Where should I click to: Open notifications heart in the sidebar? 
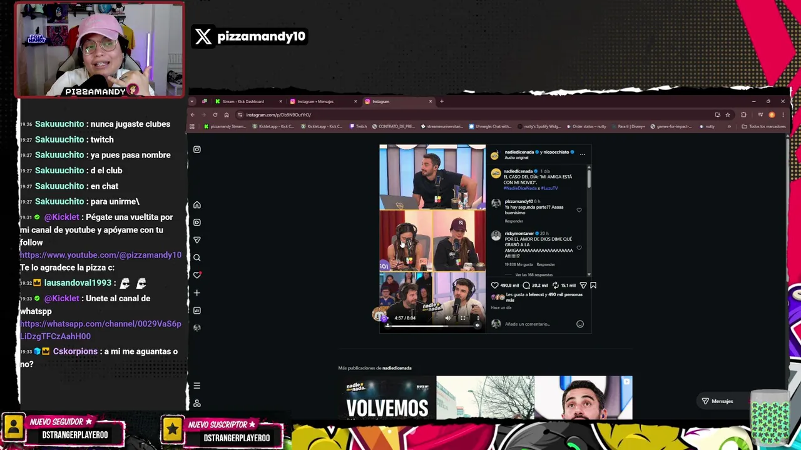click(197, 275)
